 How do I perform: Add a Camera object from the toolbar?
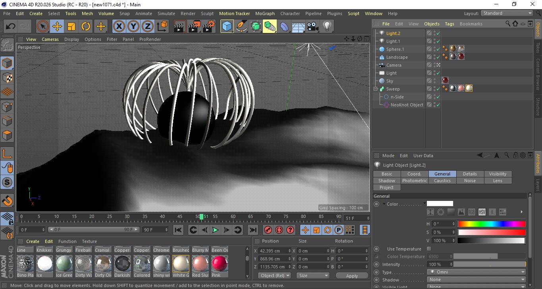click(313, 27)
